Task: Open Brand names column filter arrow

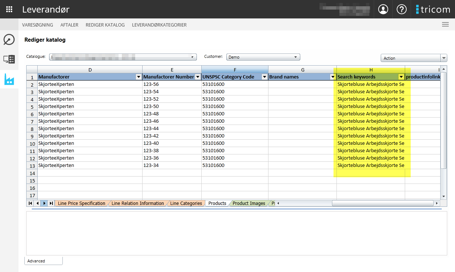Action: pos(333,77)
